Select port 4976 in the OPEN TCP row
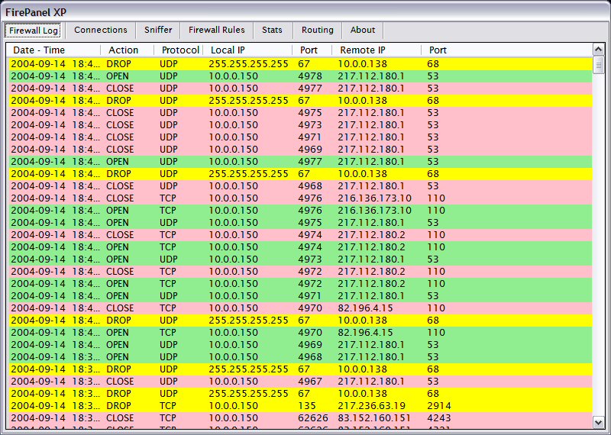Viewport: 611px width, 435px height. coord(310,211)
